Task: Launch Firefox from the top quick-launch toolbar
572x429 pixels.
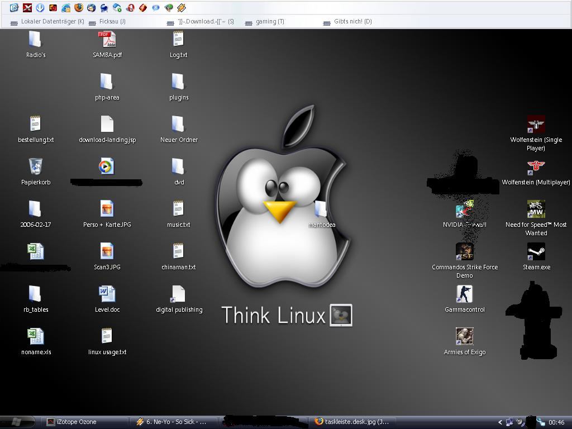Action: point(78,7)
